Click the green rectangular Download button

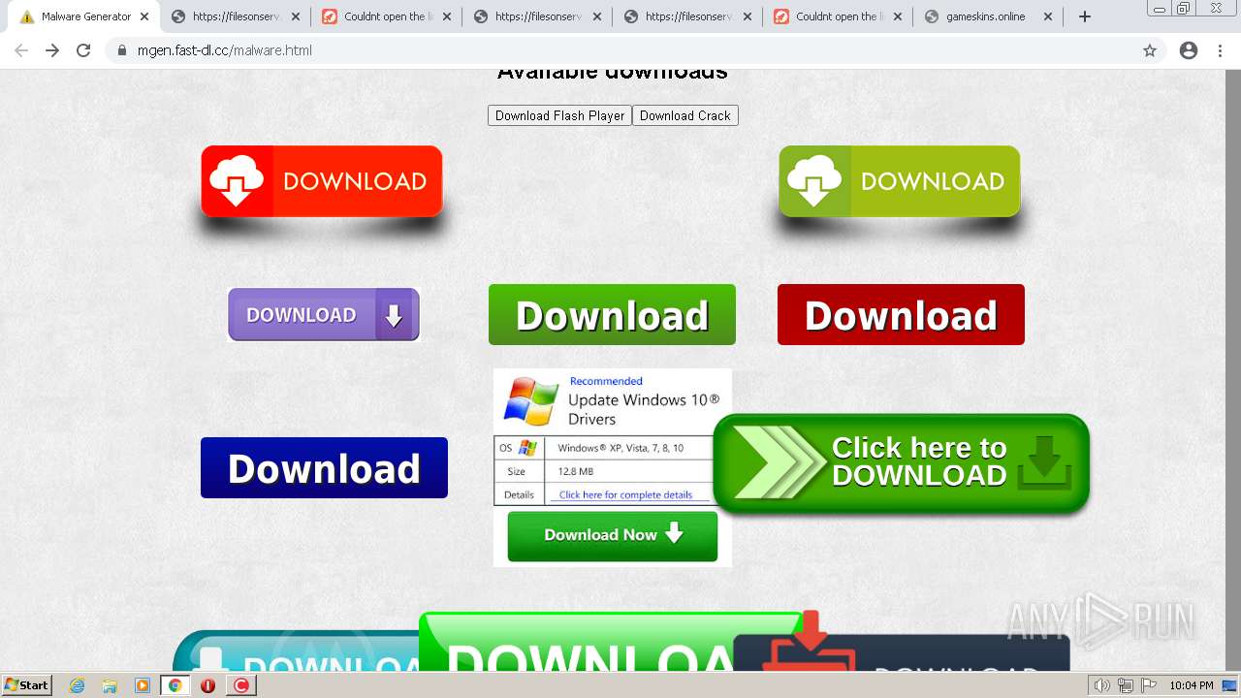point(612,314)
